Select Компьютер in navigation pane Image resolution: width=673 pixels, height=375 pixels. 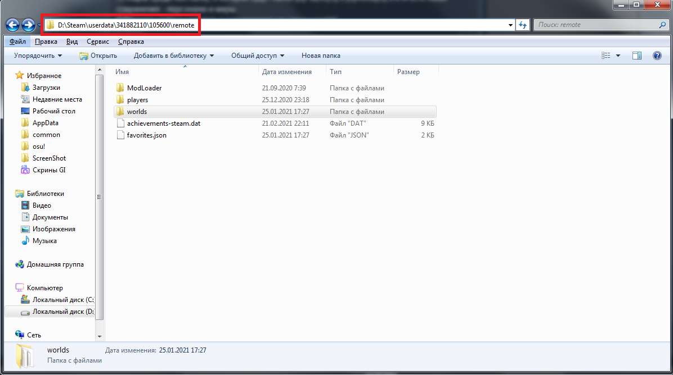pos(44,287)
